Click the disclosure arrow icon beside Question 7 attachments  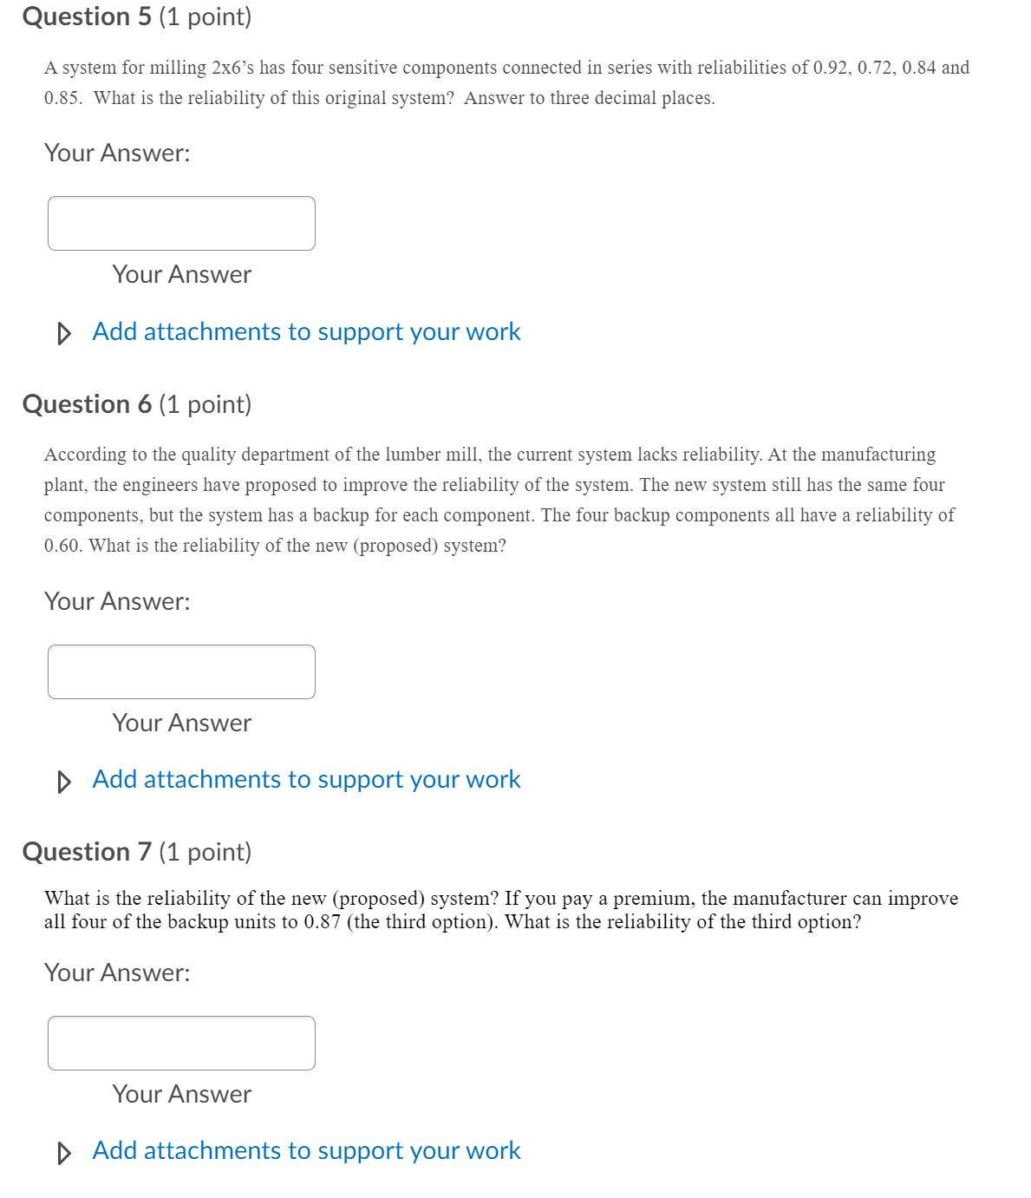click(x=63, y=1152)
